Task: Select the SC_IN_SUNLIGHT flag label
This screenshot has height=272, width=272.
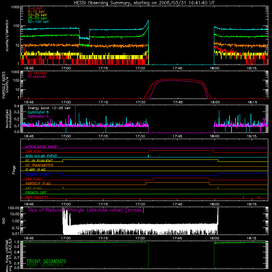Action: (x=39, y=160)
